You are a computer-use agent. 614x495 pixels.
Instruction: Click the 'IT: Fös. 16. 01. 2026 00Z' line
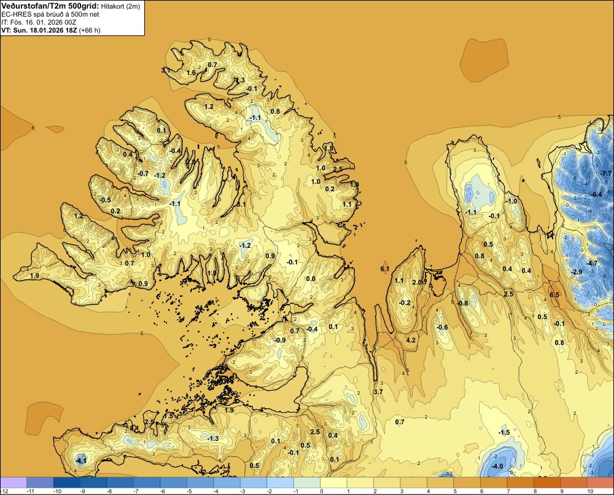(x=39, y=22)
